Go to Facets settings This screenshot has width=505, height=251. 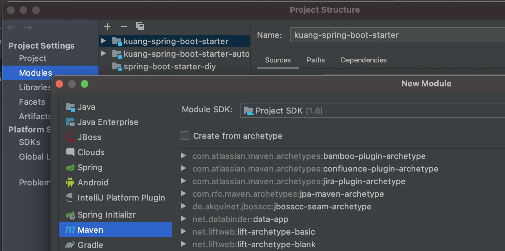tap(32, 102)
